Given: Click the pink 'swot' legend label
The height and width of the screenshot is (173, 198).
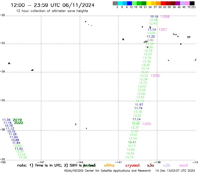Looking at the screenshot, I should pos(184,166).
